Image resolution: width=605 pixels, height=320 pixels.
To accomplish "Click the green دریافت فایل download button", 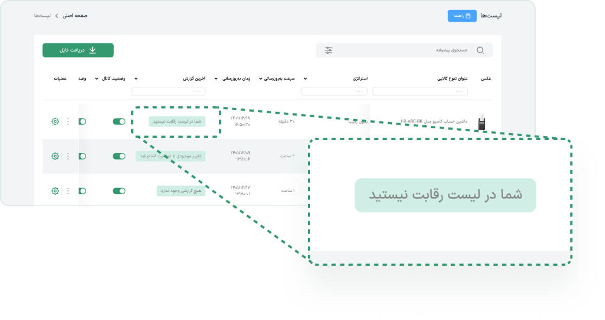I will (78, 50).
